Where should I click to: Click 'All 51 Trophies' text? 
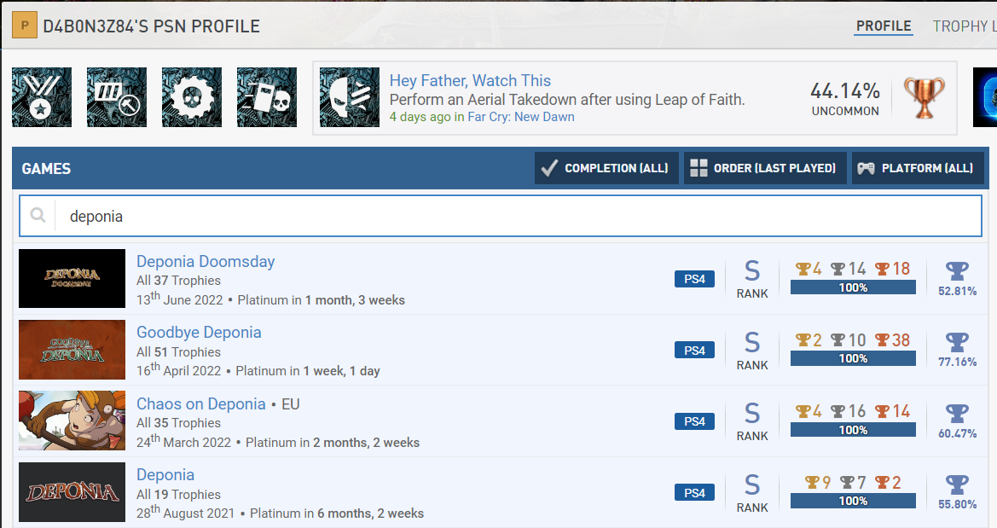178,351
